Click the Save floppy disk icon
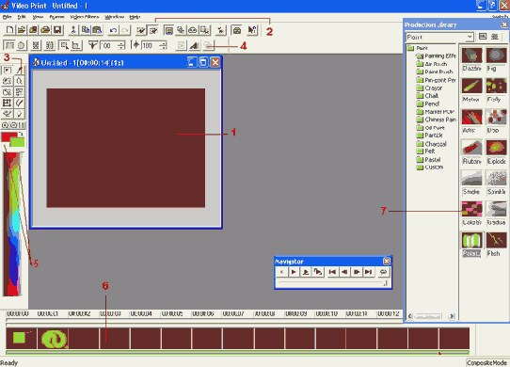Viewport: 510px width, 367px height. click(57, 30)
